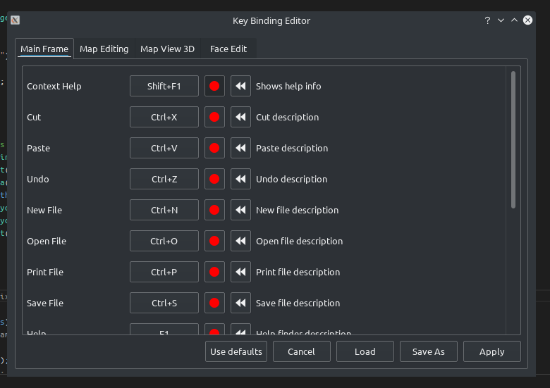Image resolution: width=550 pixels, height=388 pixels.
Task: Click the Load button
Action: pos(365,351)
